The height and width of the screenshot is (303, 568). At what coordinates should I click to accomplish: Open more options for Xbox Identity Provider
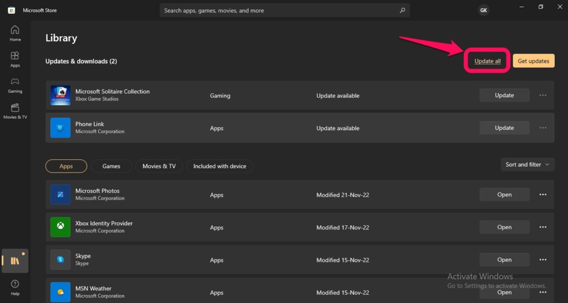click(542, 228)
